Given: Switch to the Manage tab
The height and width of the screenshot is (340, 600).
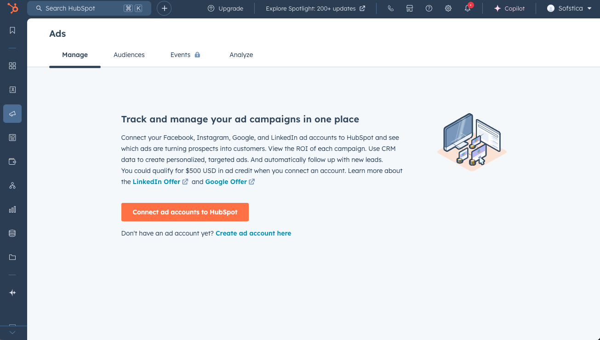Looking at the screenshot, I should tap(75, 55).
